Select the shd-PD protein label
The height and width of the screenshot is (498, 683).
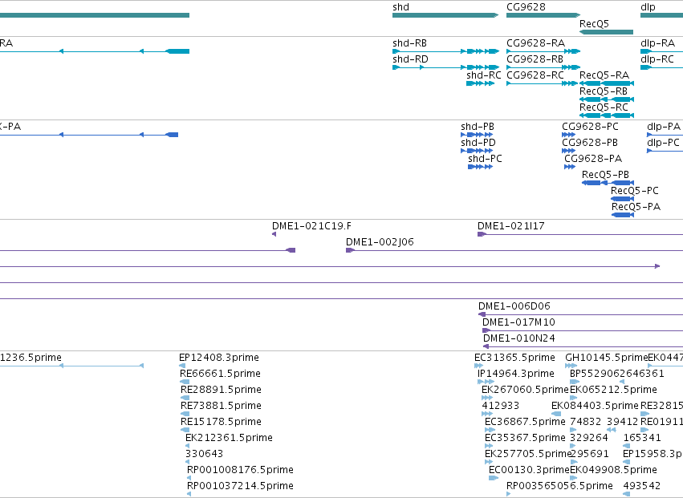coord(478,143)
